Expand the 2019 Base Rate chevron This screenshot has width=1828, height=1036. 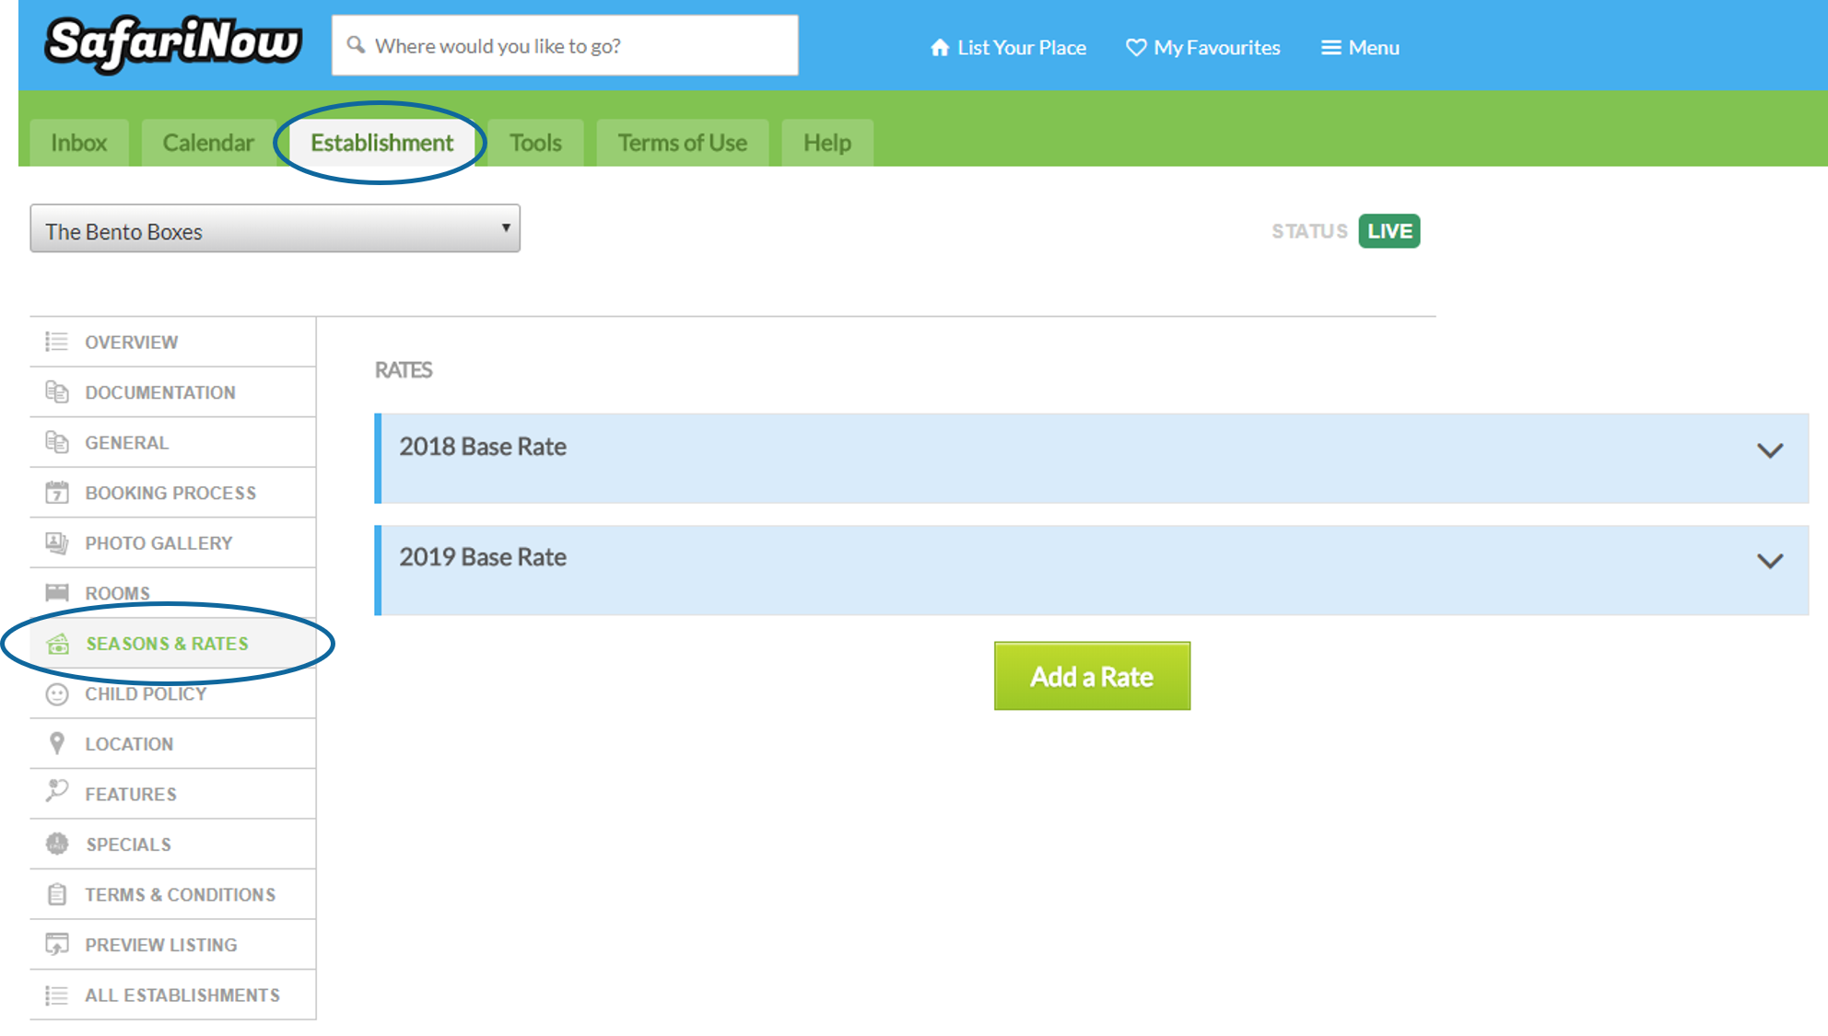click(1769, 561)
